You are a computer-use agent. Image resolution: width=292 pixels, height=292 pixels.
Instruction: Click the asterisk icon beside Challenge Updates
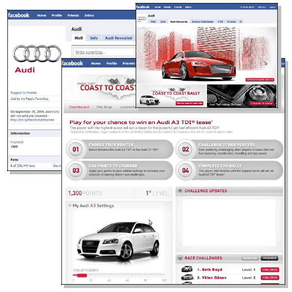[180, 191]
